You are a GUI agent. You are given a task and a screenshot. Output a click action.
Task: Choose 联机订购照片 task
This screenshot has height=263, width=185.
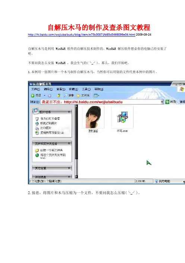48,123
